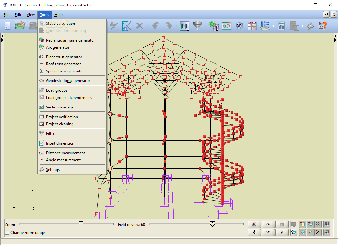338x245 pixels.
Task: Click the New project toolbar icon
Action: click(x=7, y=26)
